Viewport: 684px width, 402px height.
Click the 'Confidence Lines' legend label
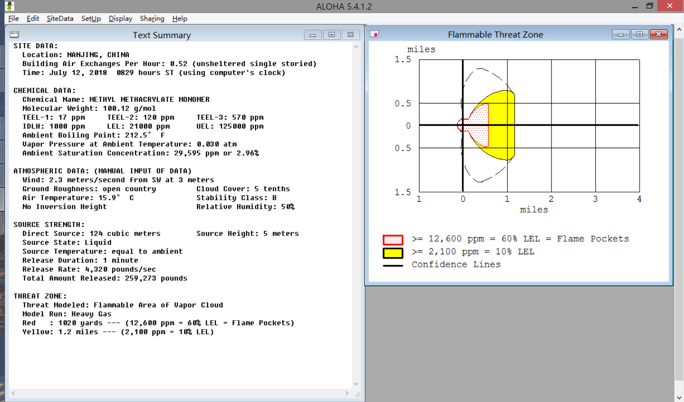(456, 264)
